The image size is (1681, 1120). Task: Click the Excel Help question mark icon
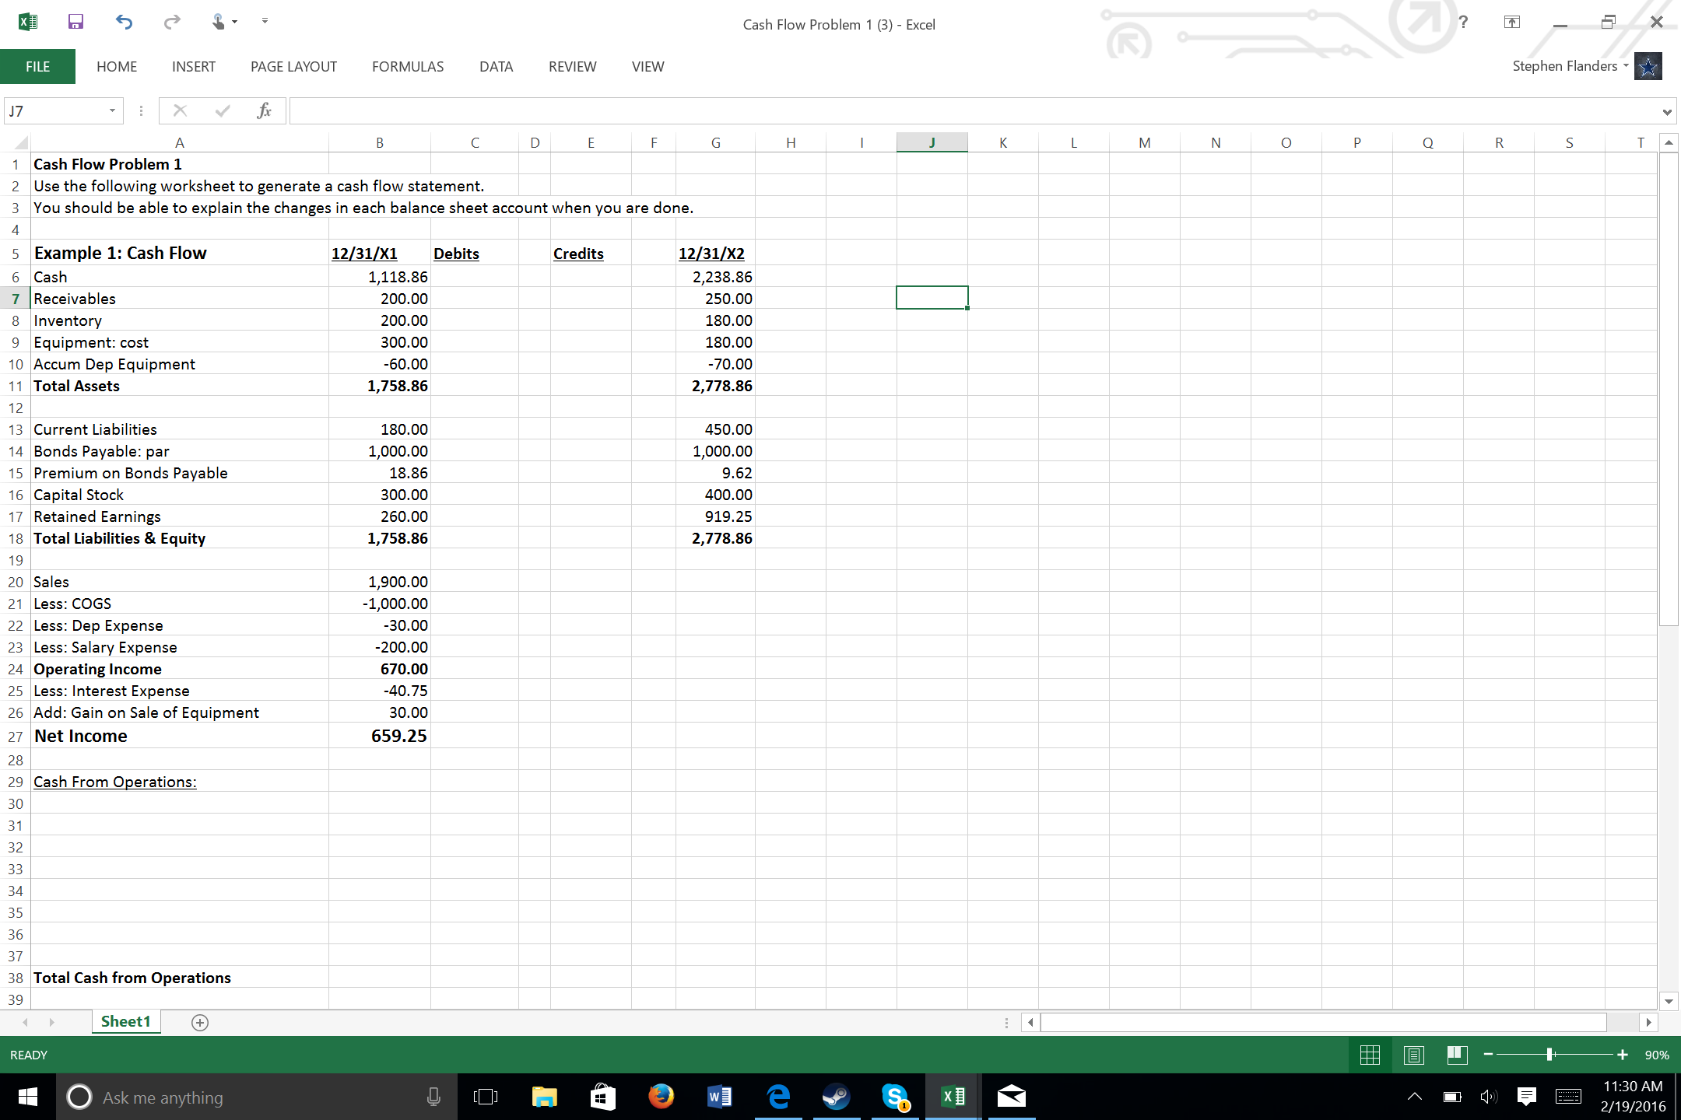pos(1463,22)
